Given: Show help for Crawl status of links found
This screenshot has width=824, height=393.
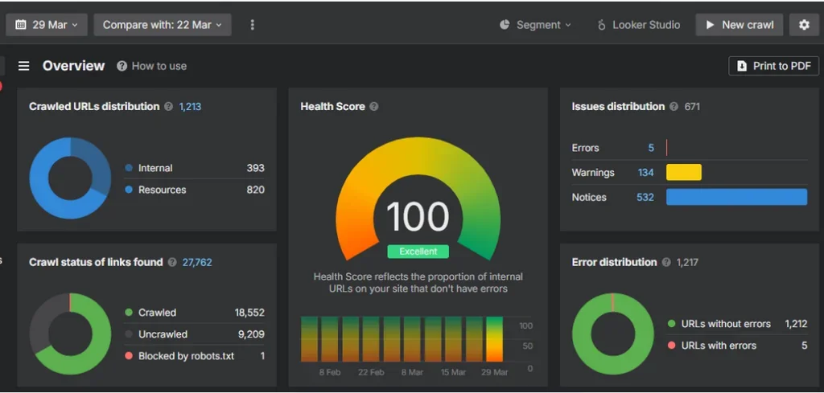Looking at the screenshot, I should (x=172, y=262).
